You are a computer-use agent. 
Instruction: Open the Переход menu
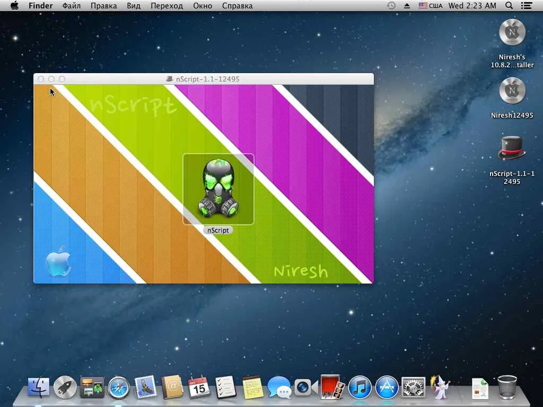167,6
